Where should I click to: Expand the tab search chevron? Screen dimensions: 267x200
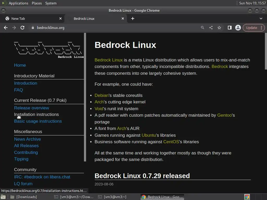tap(261, 18)
